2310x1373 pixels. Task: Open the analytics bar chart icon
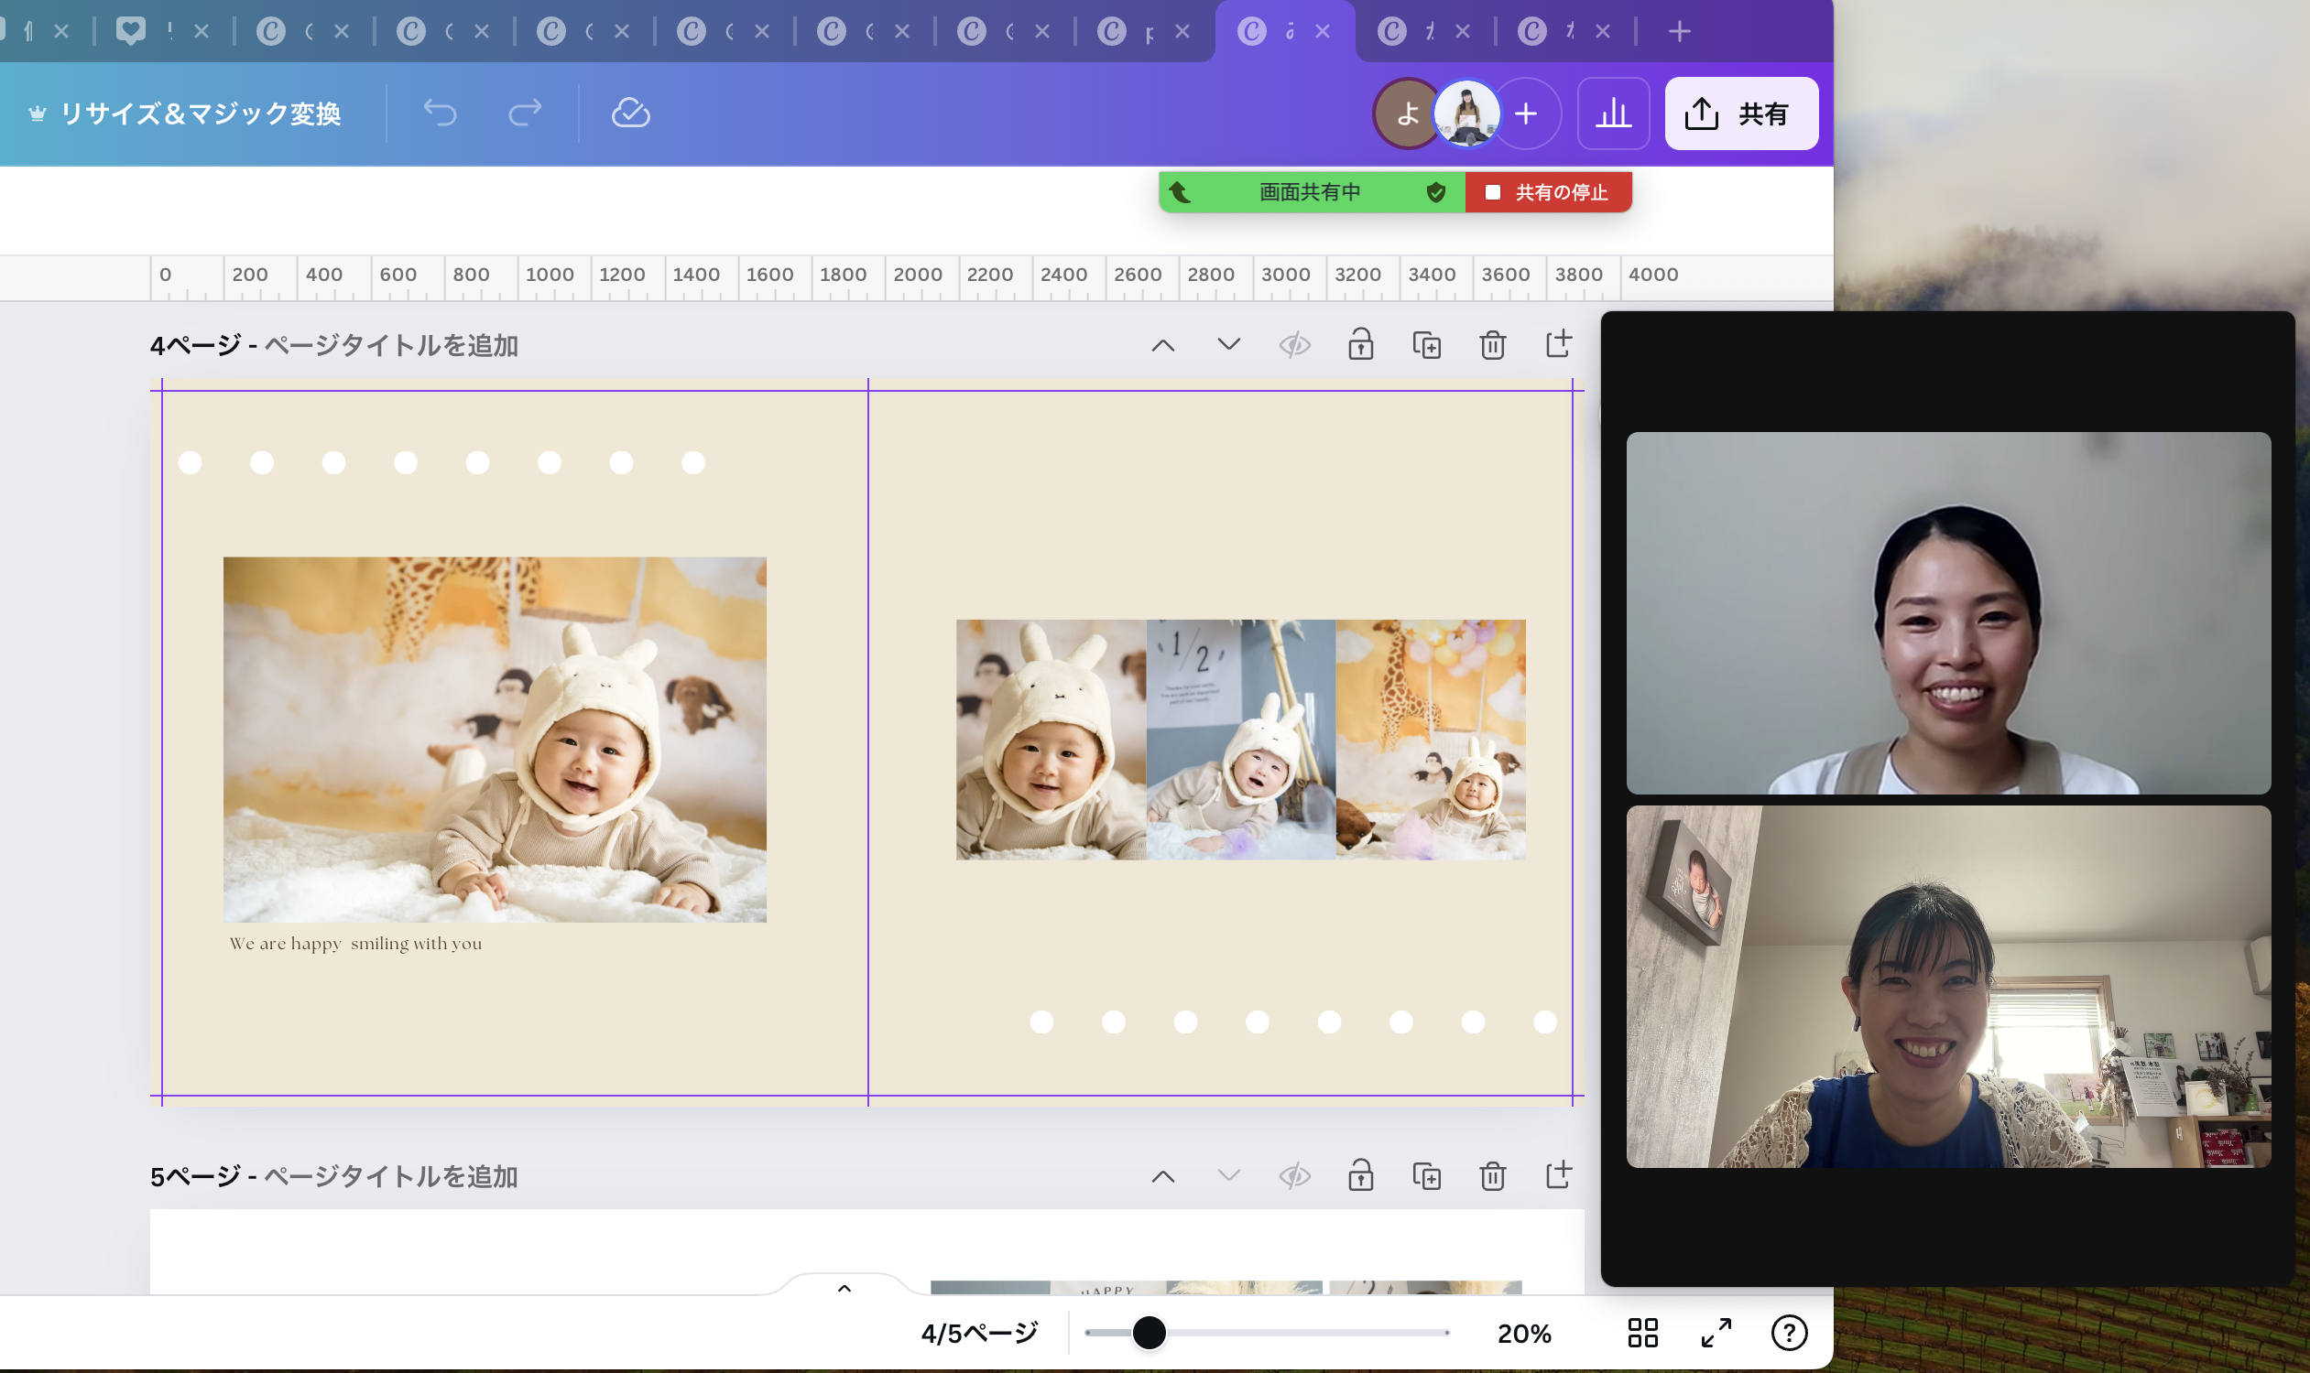pos(1613,114)
